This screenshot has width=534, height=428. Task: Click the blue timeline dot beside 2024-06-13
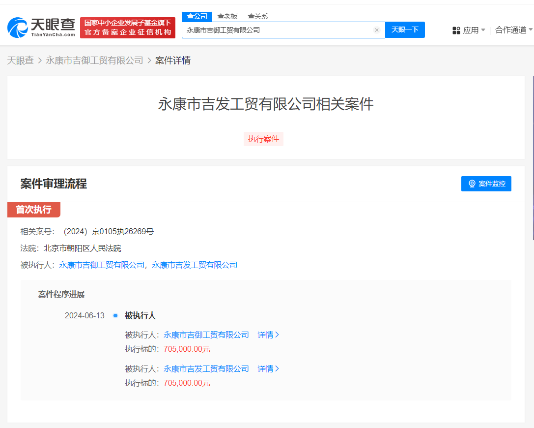point(115,316)
